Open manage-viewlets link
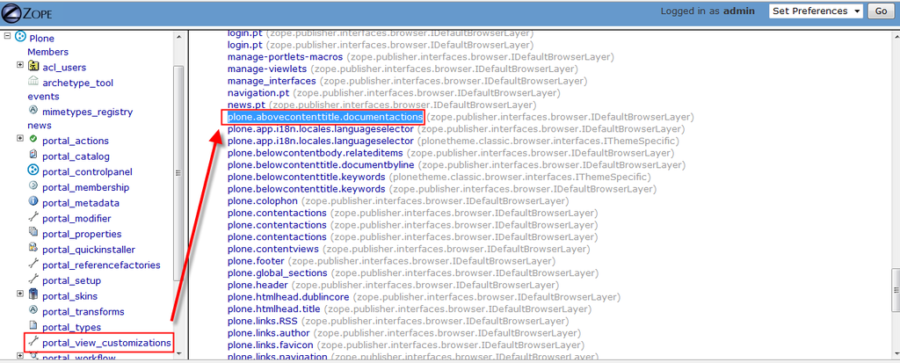This screenshot has width=900, height=363. point(269,69)
